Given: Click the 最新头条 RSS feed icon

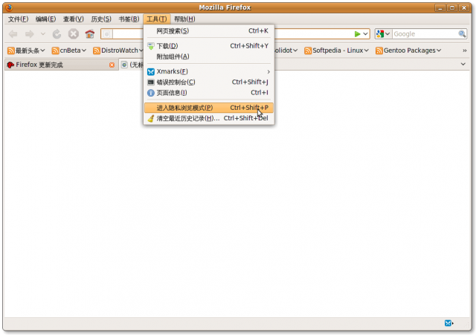Looking at the screenshot, I should coord(11,51).
